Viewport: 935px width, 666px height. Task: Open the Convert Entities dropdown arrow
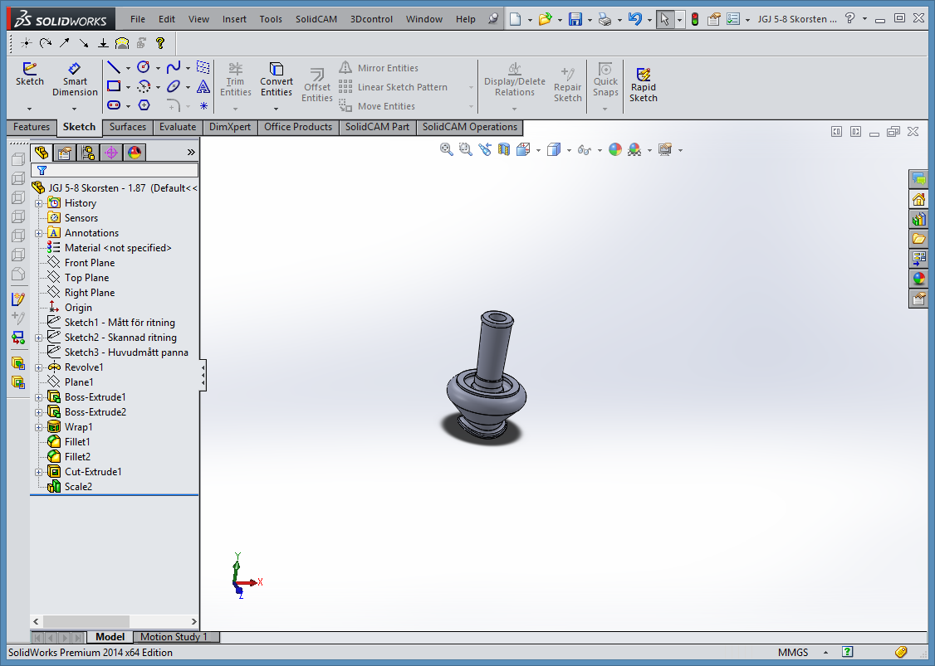276,109
